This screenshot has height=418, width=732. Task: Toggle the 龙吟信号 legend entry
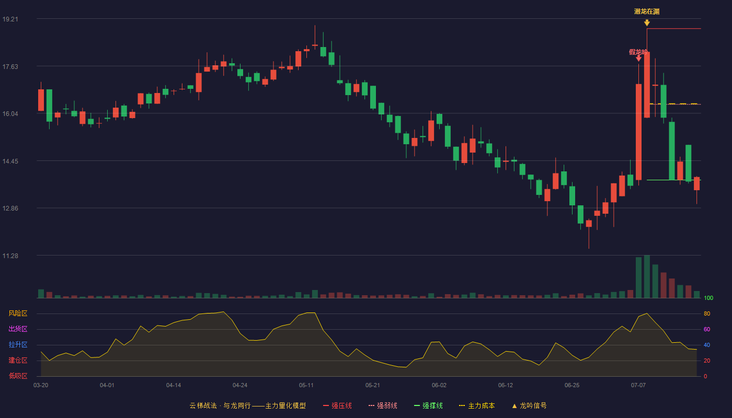[529, 405]
